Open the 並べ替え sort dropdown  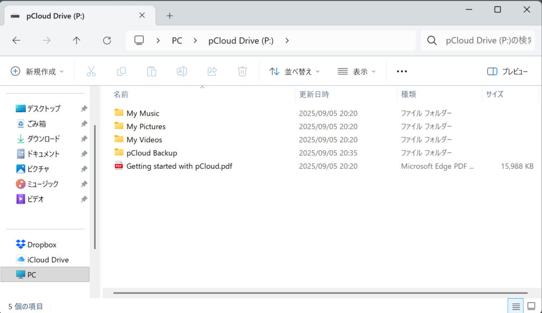click(294, 71)
